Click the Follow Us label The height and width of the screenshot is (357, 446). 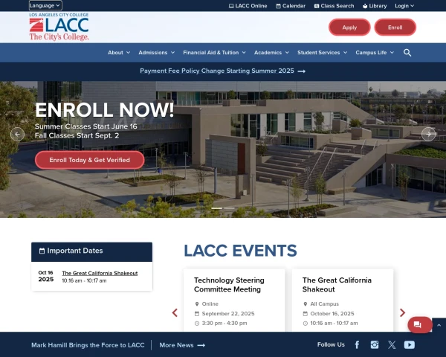(331, 344)
